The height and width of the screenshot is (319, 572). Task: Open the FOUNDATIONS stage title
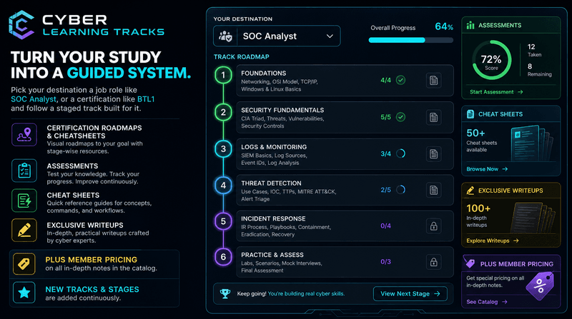click(x=263, y=74)
